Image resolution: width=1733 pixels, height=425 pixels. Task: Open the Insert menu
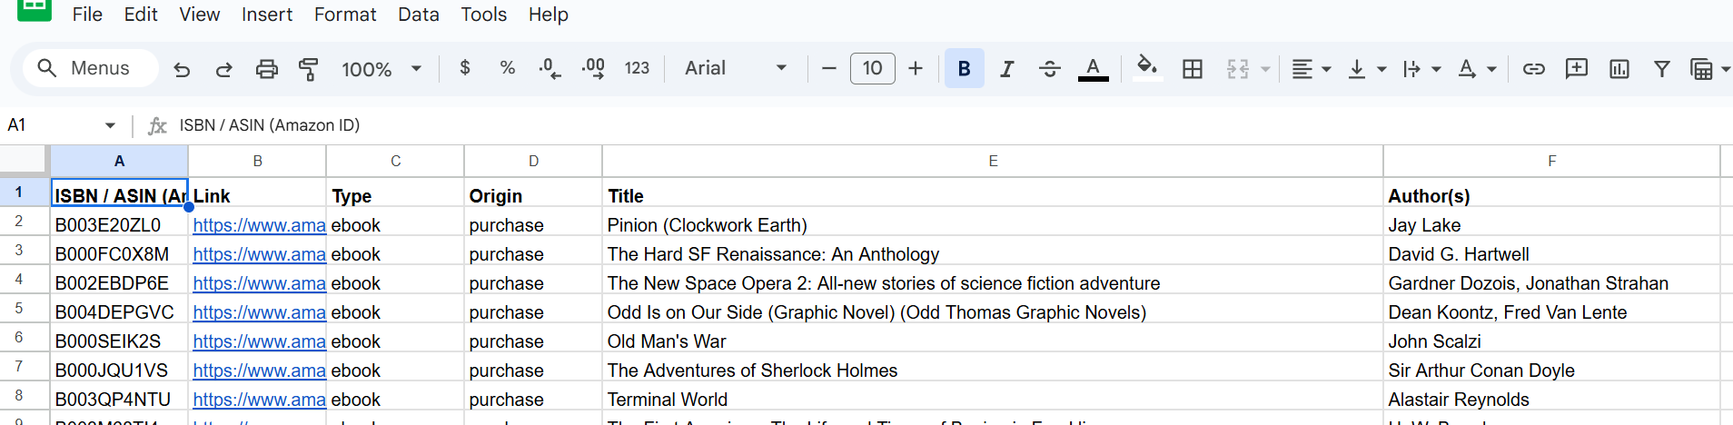(266, 15)
